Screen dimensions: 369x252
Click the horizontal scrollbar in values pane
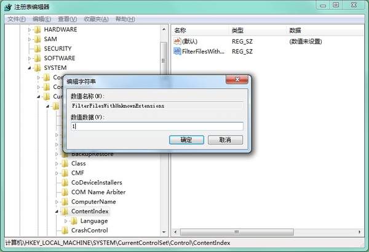tap(268, 232)
